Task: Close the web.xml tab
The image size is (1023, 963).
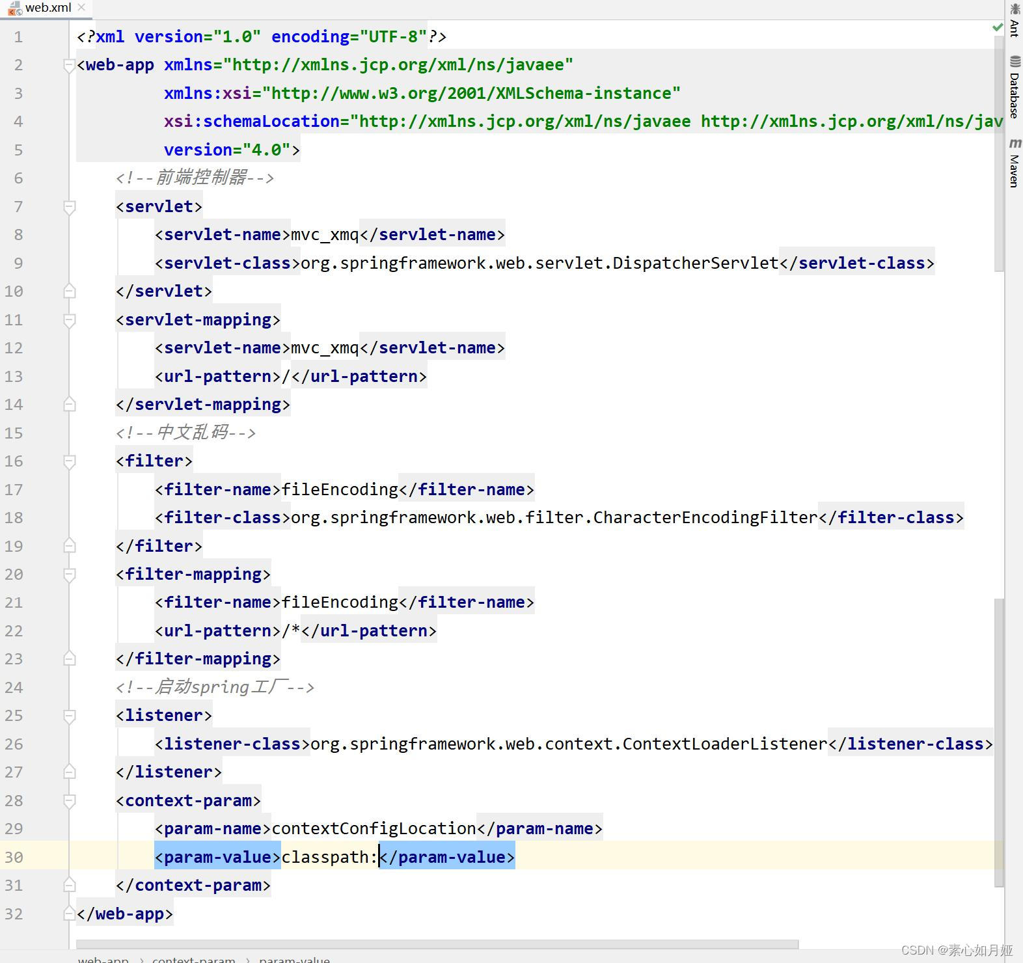Action: click(x=81, y=8)
